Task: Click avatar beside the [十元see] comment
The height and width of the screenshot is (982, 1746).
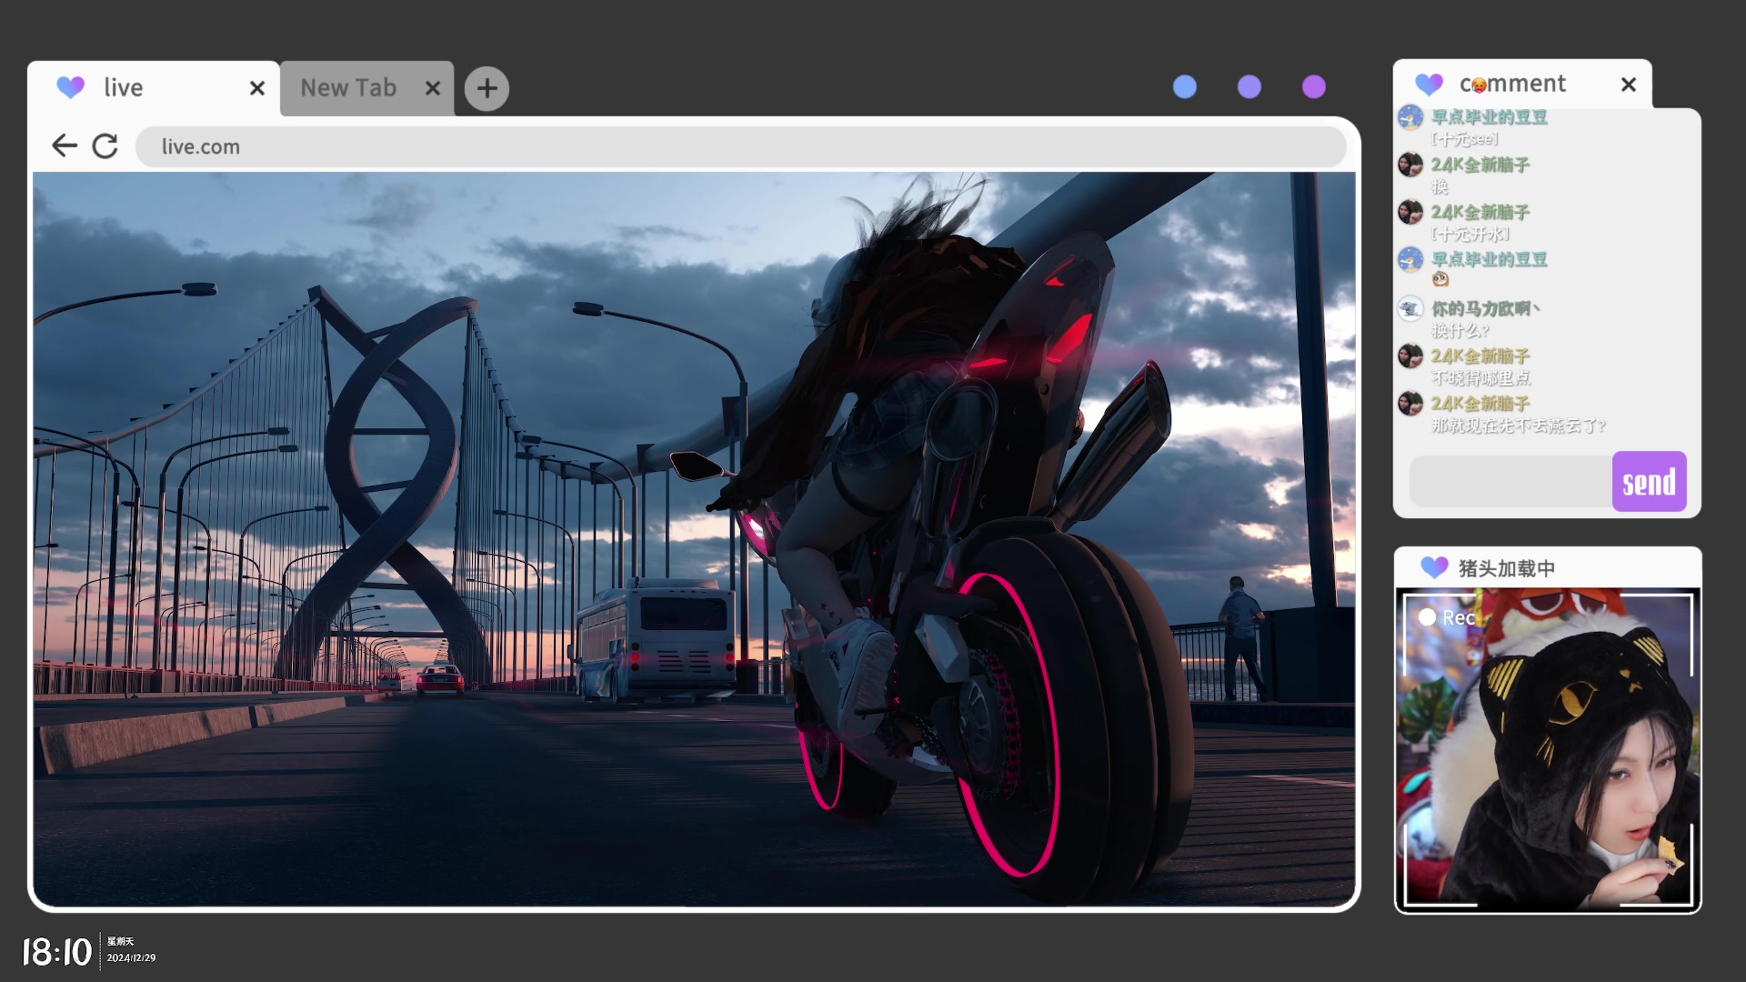Action: point(1410,117)
